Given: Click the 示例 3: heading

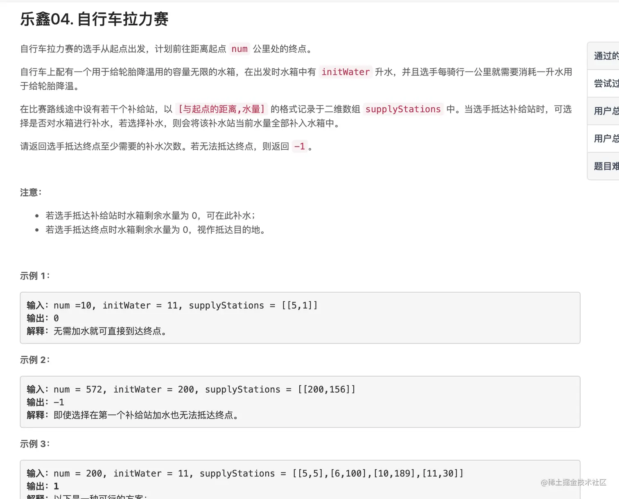Looking at the screenshot, I should point(35,444).
